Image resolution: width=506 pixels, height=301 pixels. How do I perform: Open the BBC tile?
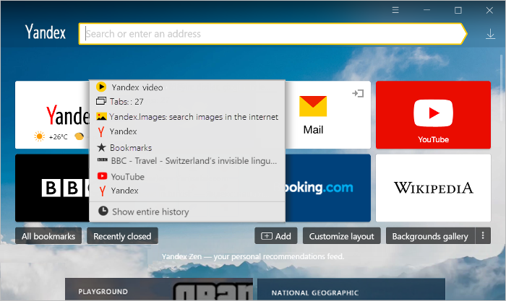(x=52, y=188)
